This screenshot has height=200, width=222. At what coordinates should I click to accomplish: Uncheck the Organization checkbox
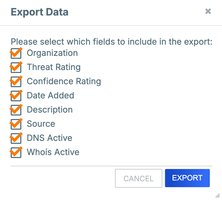click(16, 53)
